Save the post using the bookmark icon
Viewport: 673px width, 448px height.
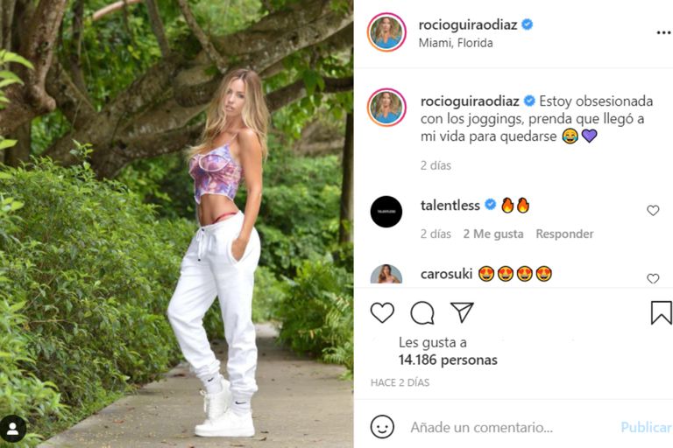coord(662,312)
